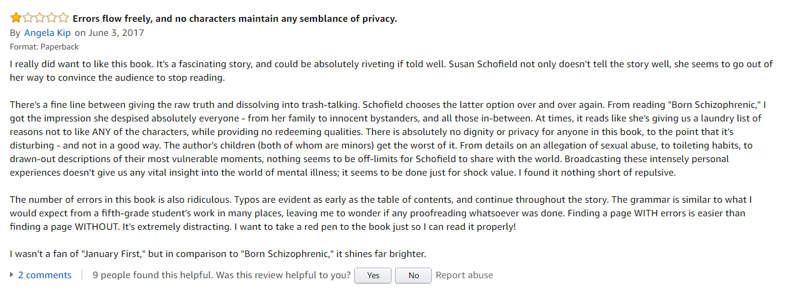
Task: Click the "9 people found this helpful" text
Action: (152, 275)
